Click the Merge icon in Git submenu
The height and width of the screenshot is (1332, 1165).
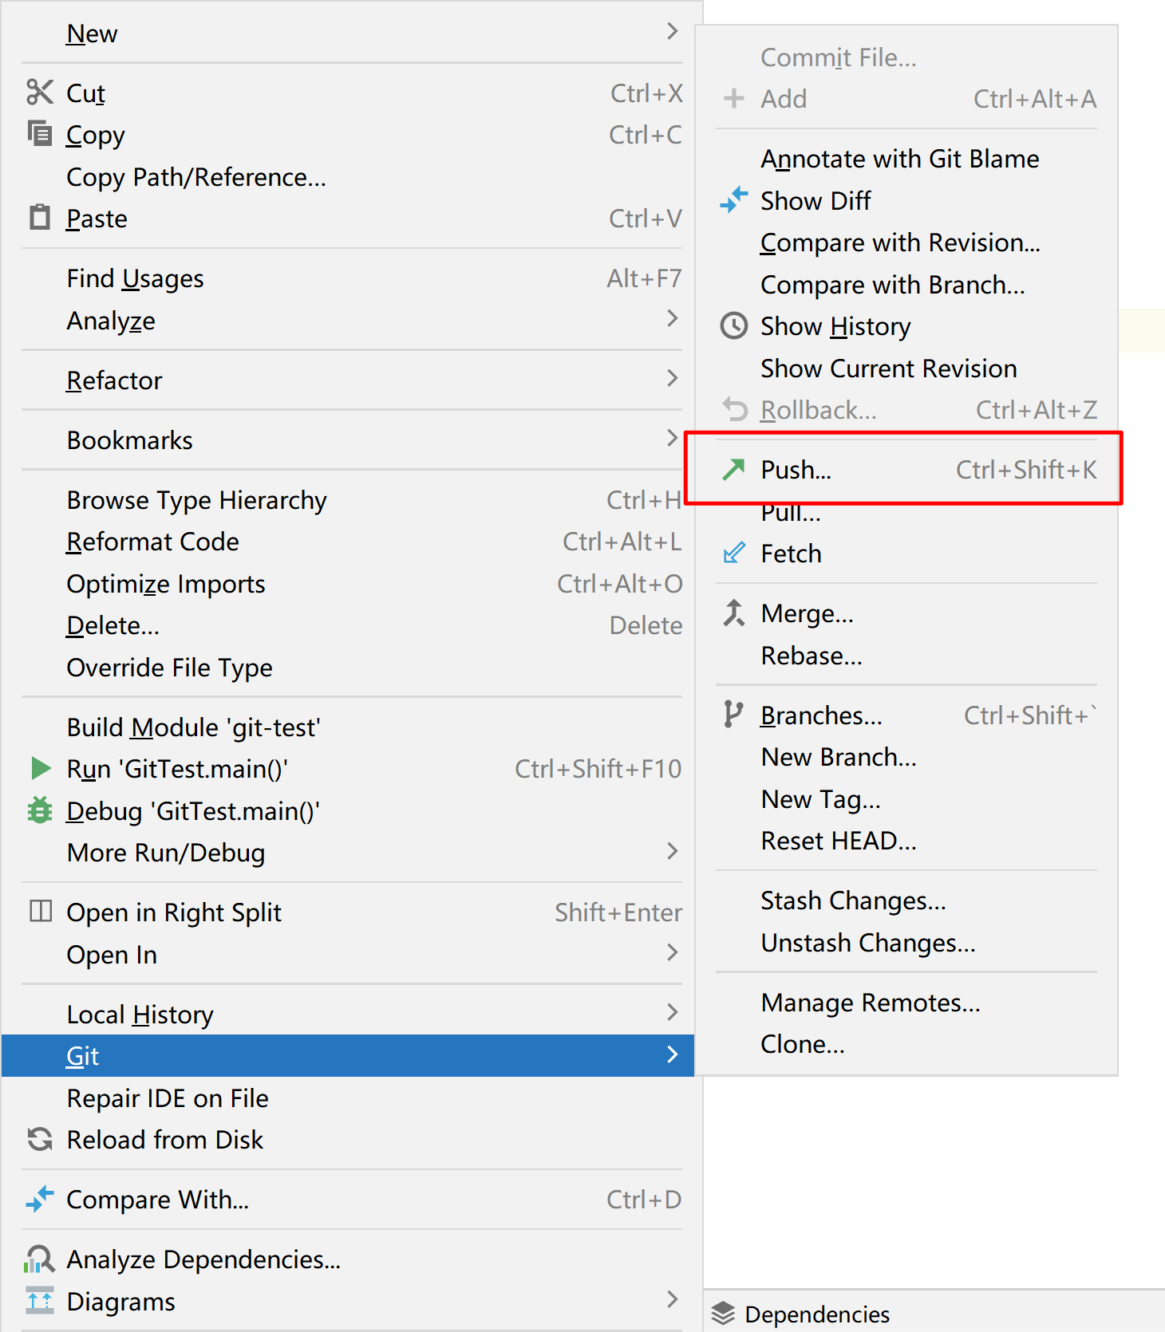(x=733, y=613)
